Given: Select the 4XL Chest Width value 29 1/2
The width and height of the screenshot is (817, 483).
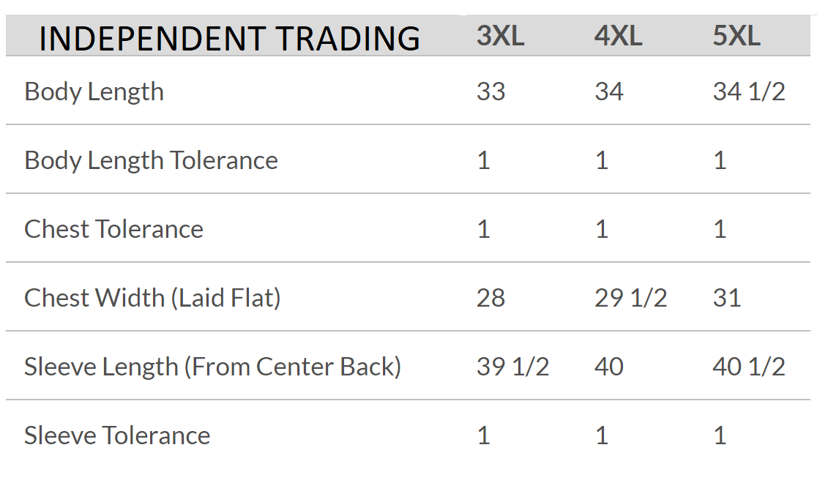Looking at the screenshot, I should pyautogui.click(x=630, y=299).
